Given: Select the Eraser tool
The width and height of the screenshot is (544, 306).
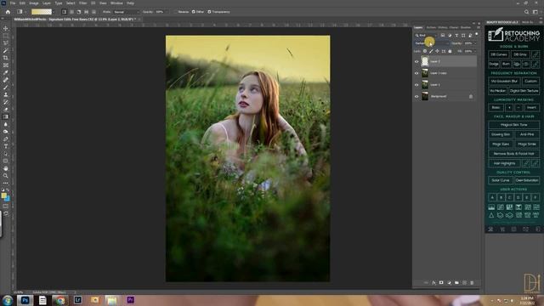Looking at the screenshot, I should click(6, 110).
